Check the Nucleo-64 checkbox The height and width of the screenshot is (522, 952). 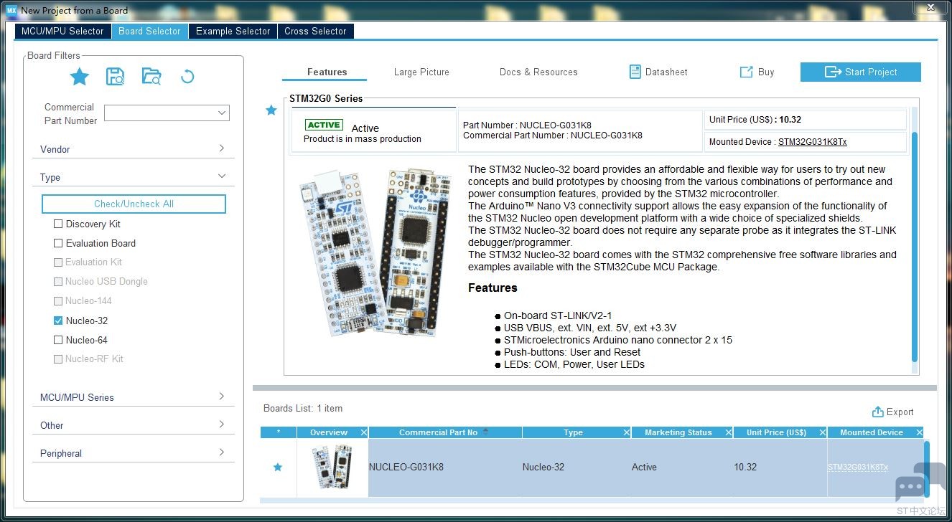coord(58,340)
